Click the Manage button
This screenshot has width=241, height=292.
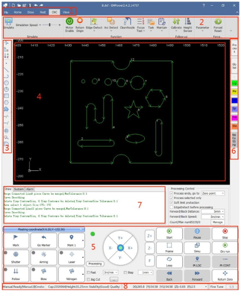pyautogui.click(x=218, y=222)
